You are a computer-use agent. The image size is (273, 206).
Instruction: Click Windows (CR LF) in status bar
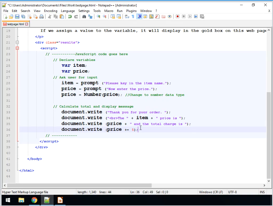pyautogui.click(x=211, y=192)
